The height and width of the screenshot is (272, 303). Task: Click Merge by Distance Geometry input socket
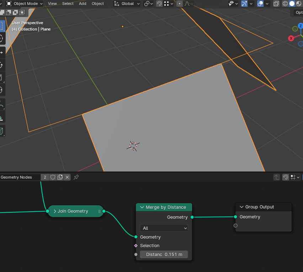click(x=136, y=237)
